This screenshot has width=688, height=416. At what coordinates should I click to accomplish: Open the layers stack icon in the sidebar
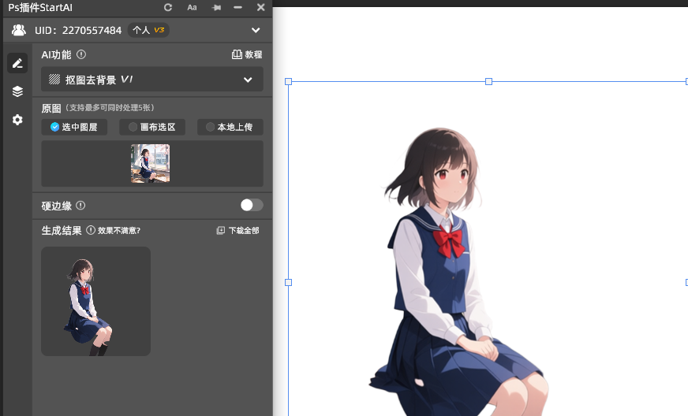[x=17, y=91]
